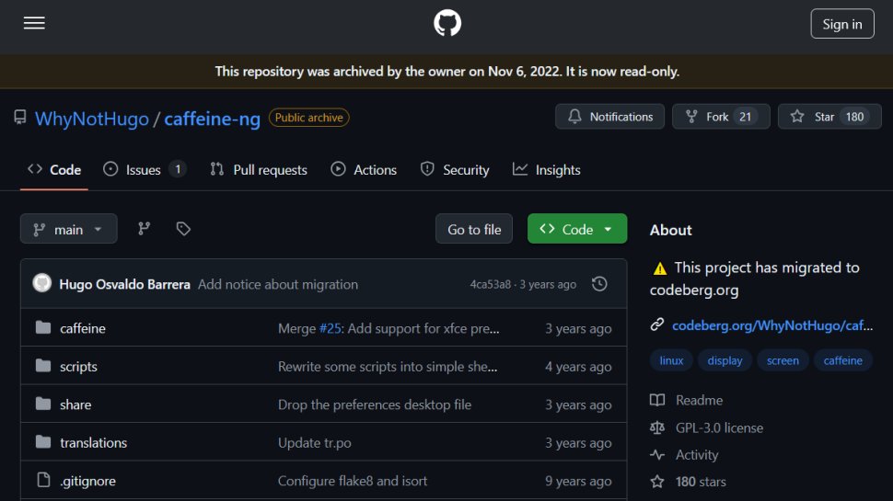Star the repository

click(829, 117)
